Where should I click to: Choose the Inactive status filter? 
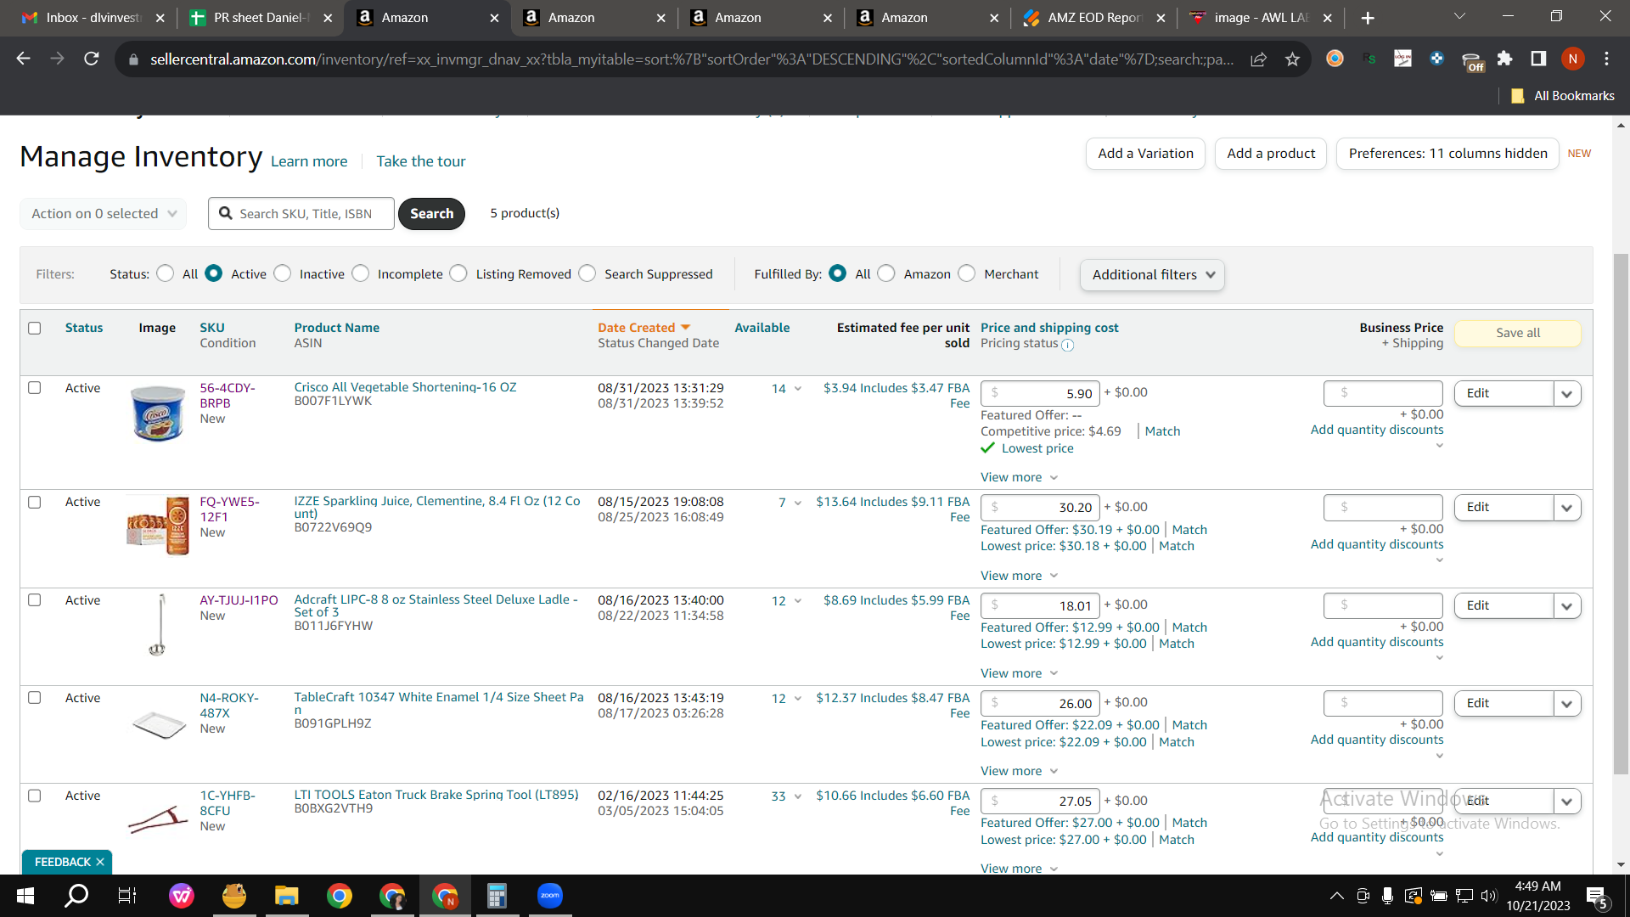point(283,273)
